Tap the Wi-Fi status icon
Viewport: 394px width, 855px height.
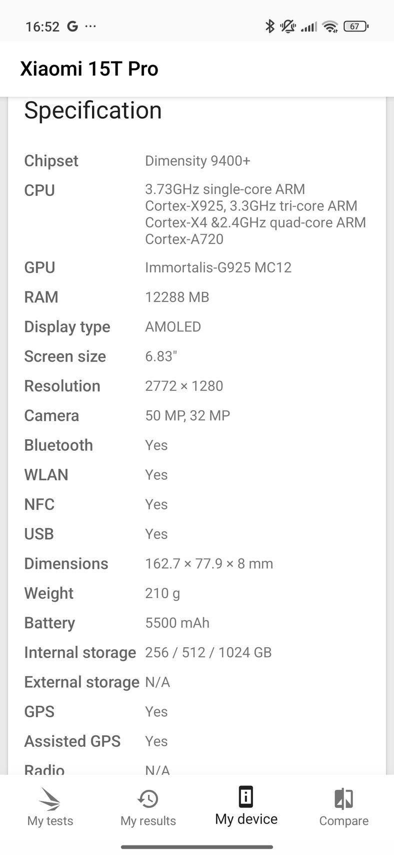329,26
